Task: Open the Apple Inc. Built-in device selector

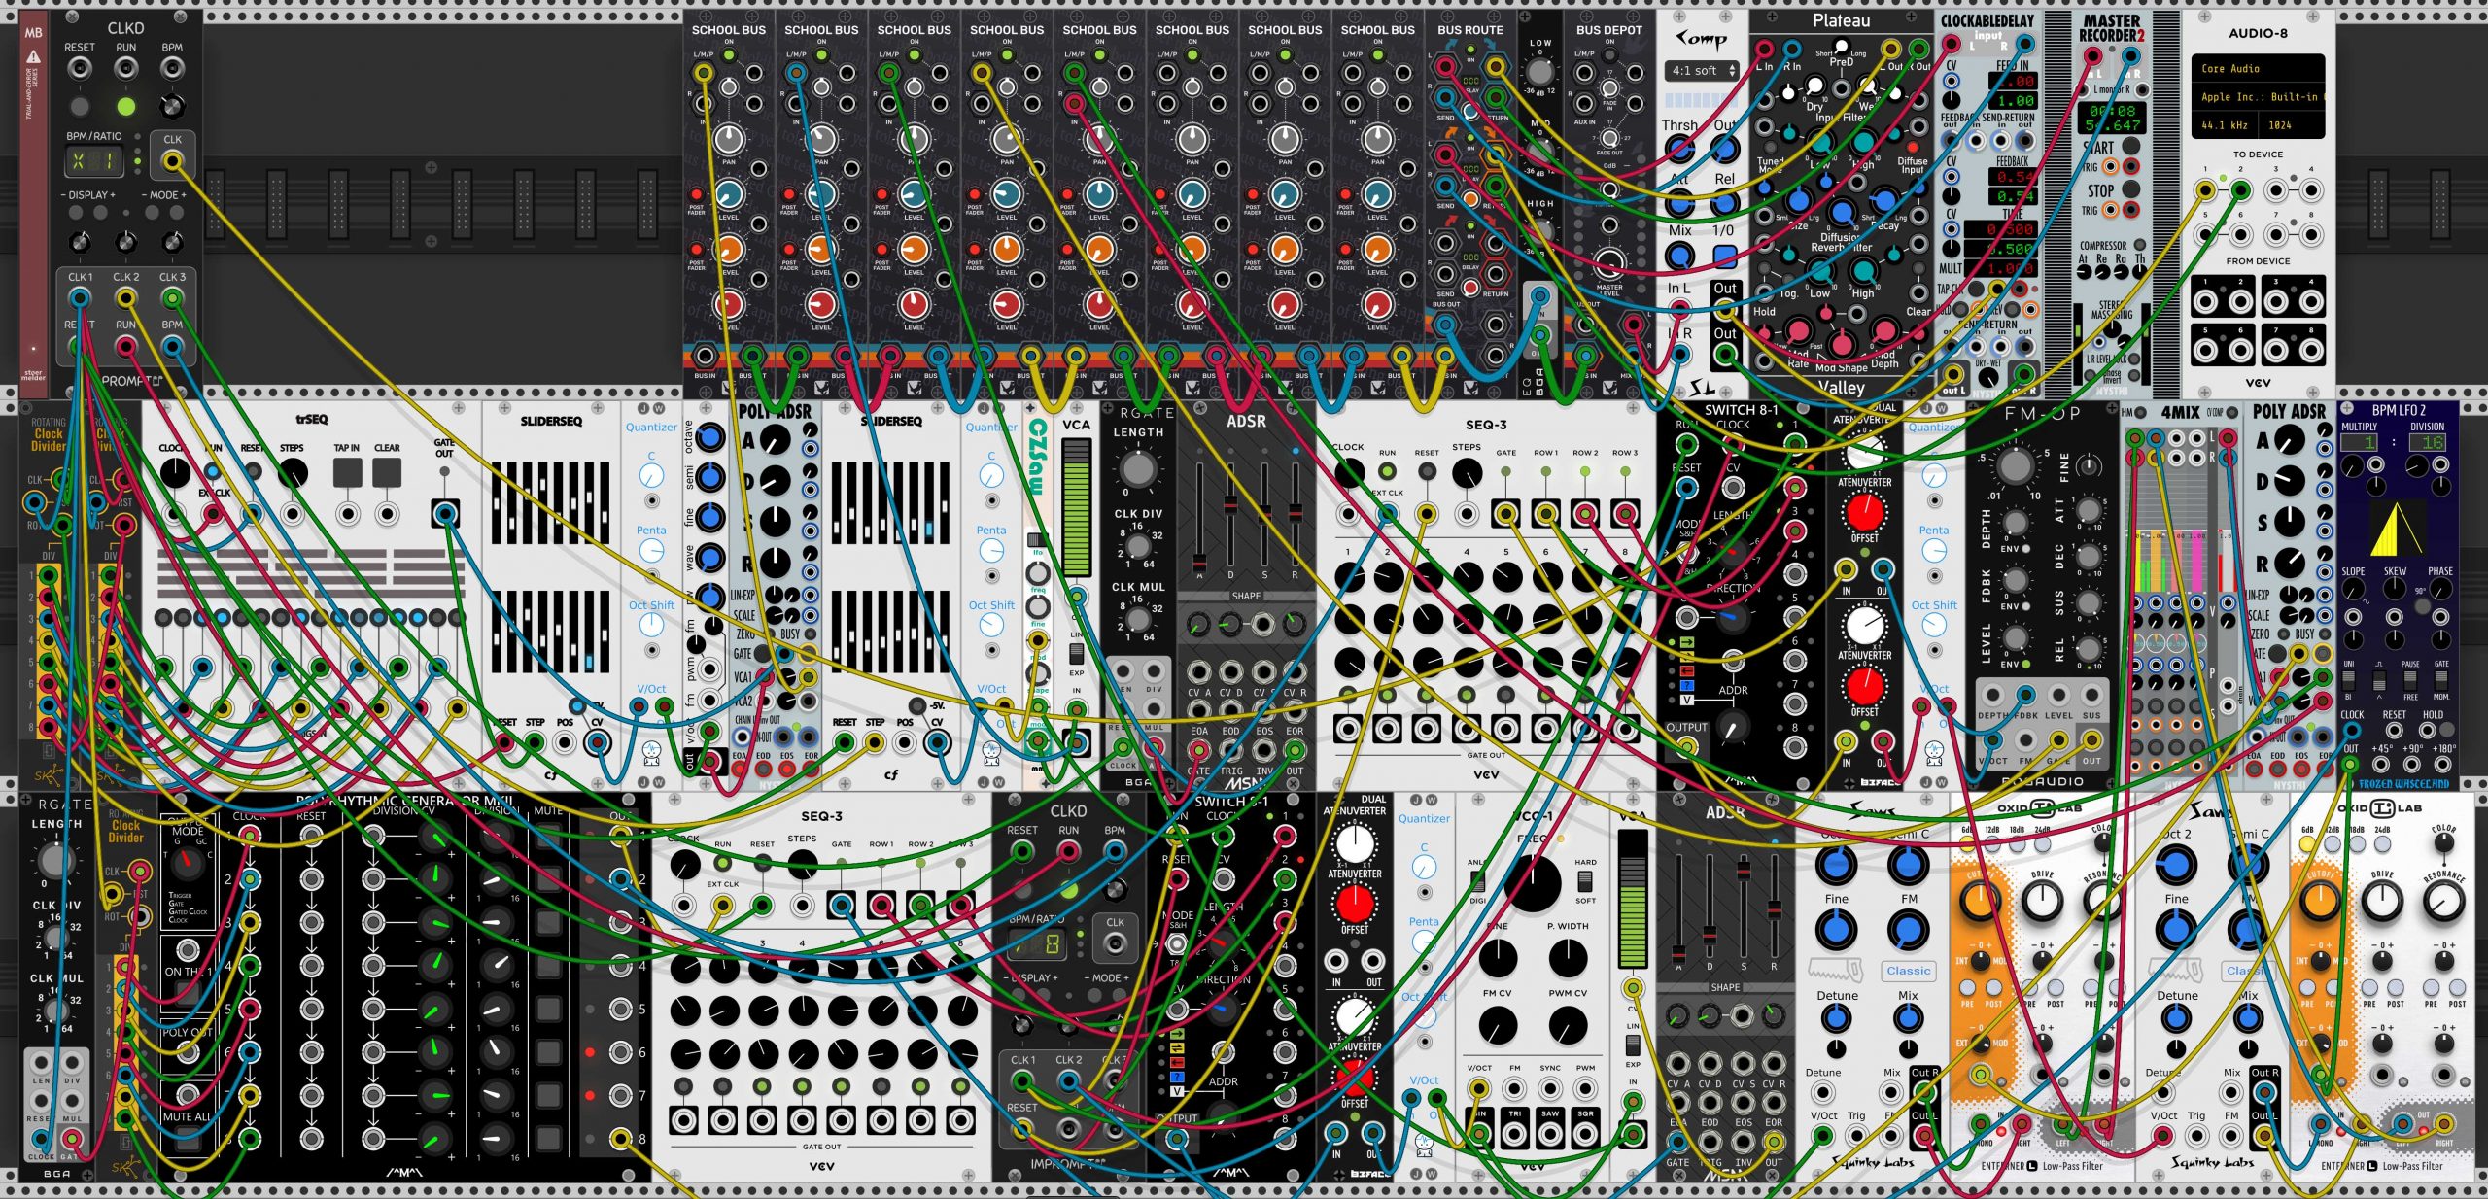Action: pyautogui.click(x=2257, y=97)
